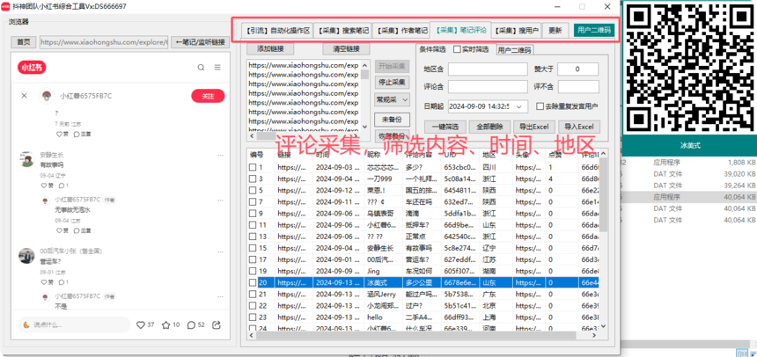Click 安静生长 commenter avatar
Screen dimensions: 757x357
(26, 159)
